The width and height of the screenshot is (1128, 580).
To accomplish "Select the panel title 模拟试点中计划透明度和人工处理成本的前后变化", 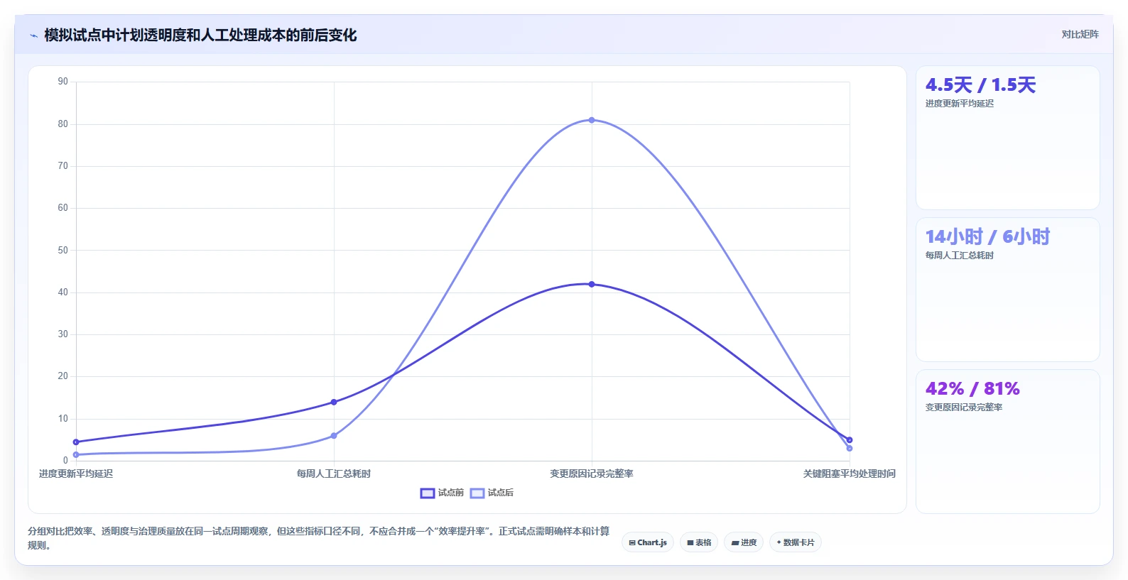I will 200,35.
